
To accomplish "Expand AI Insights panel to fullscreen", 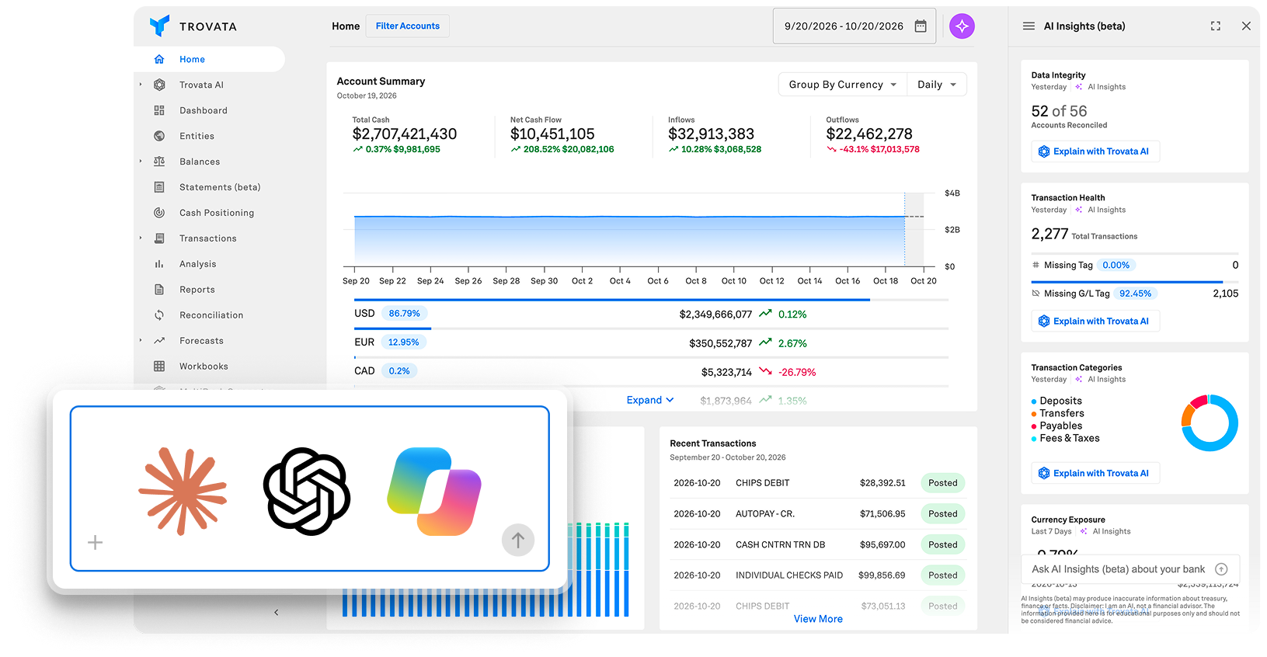I will (1216, 26).
